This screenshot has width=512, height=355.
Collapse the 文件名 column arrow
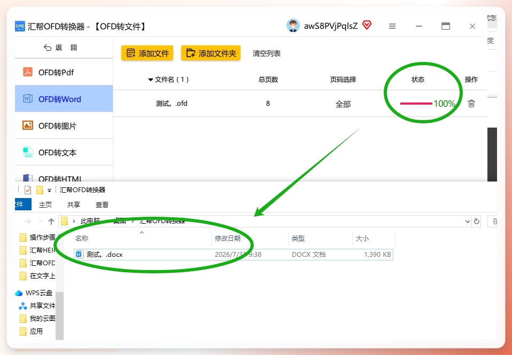click(x=151, y=80)
